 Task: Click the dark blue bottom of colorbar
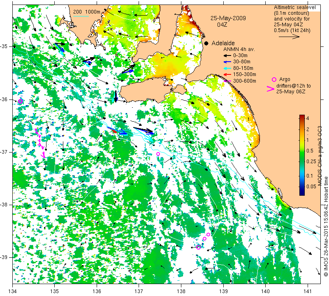click(x=302, y=193)
